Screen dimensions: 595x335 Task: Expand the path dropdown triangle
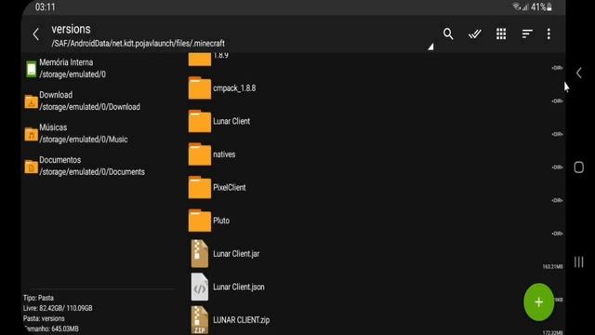[430, 47]
